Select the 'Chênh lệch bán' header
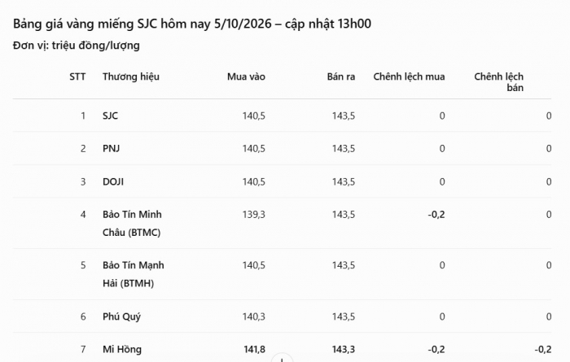 tap(498, 82)
